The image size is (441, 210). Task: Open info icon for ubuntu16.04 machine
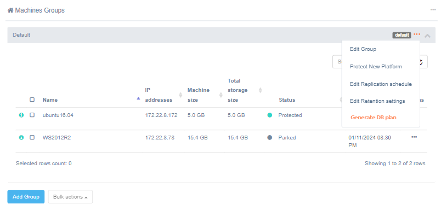tap(21, 115)
